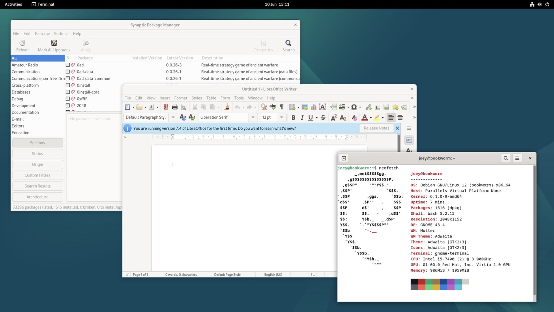Open the Liberation Serif font dropdown

tap(253, 117)
